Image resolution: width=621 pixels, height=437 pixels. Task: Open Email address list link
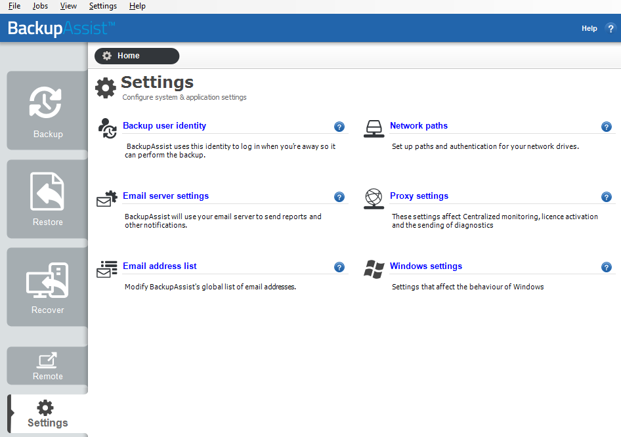click(160, 266)
